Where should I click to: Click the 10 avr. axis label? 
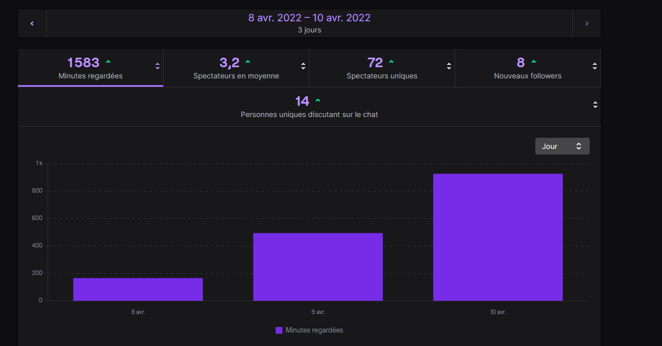(498, 312)
